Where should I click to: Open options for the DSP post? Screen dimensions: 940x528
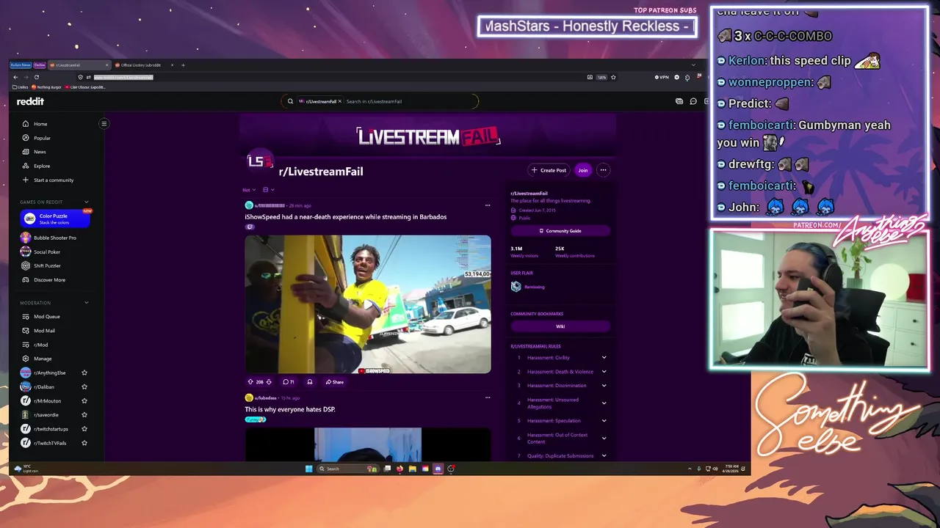point(488,398)
